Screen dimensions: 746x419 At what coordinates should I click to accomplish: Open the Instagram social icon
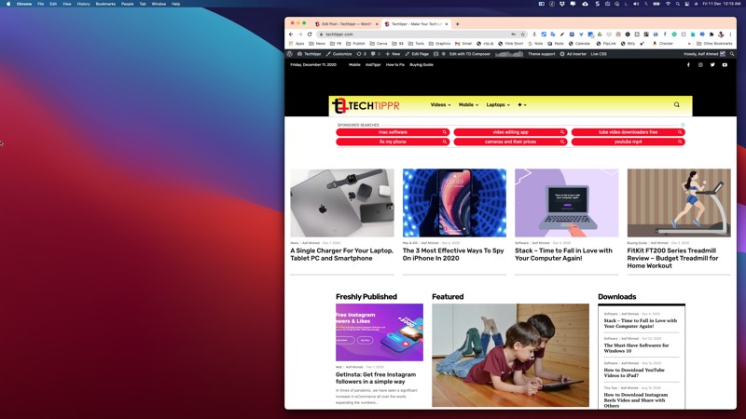point(700,64)
